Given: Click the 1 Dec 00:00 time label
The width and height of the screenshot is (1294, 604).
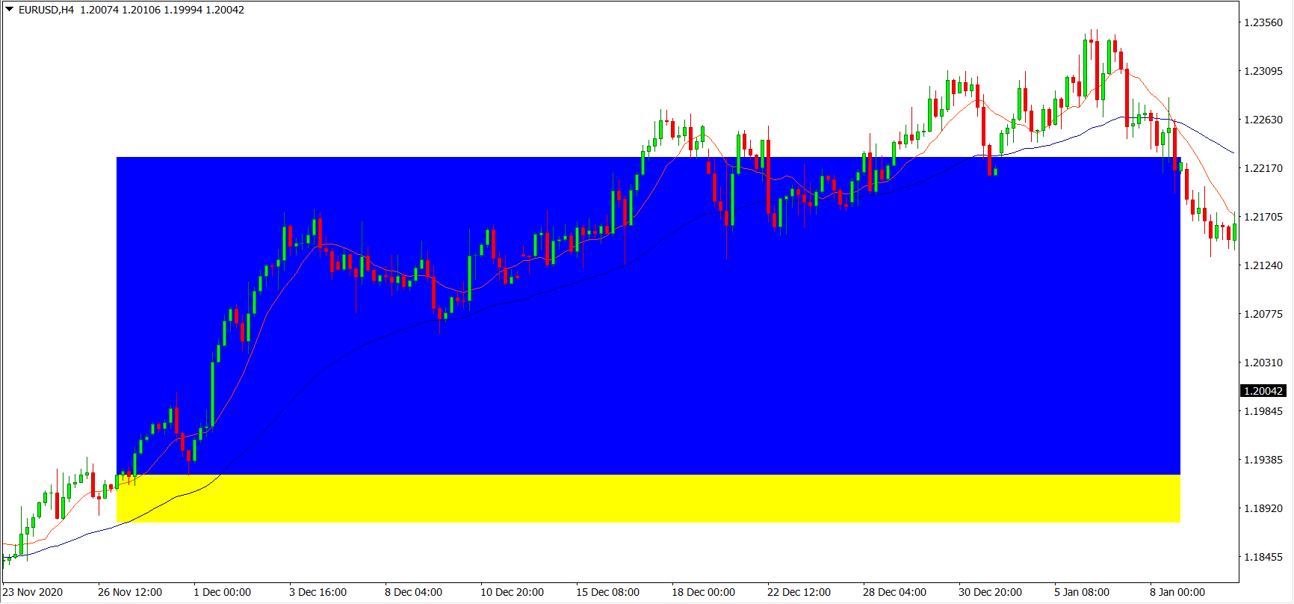Looking at the screenshot, I should click(223, 592).
